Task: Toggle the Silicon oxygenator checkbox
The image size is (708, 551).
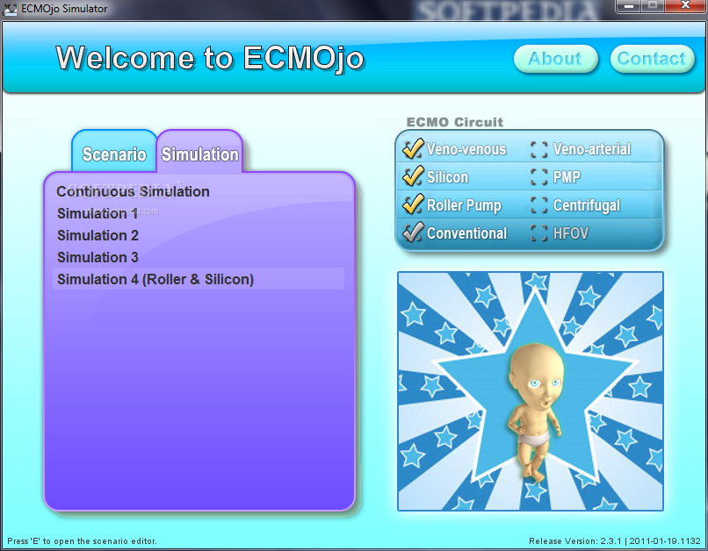Action: 413,177
